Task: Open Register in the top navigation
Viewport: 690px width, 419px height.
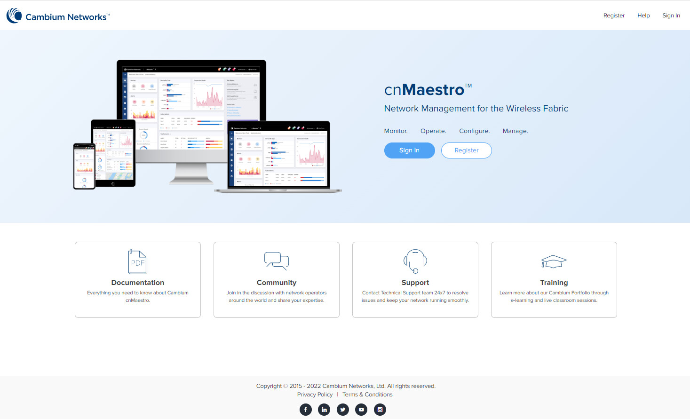Action: click(x=614, y=16)
